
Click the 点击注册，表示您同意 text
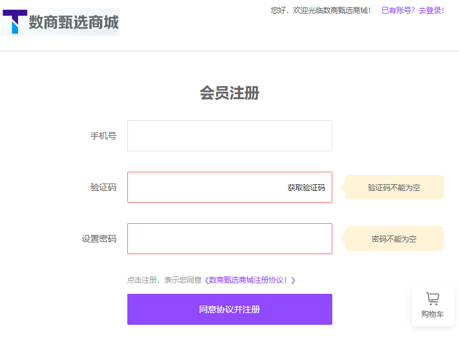coord(165,280)
